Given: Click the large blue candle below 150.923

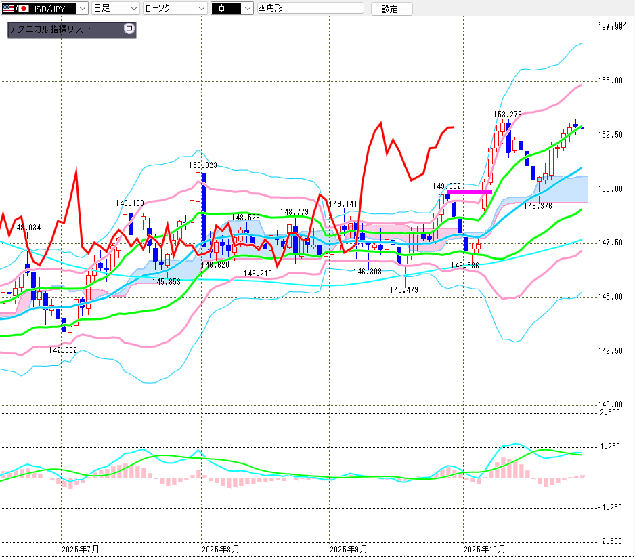Looking at the screenshot, I should (x=203, y=211).
